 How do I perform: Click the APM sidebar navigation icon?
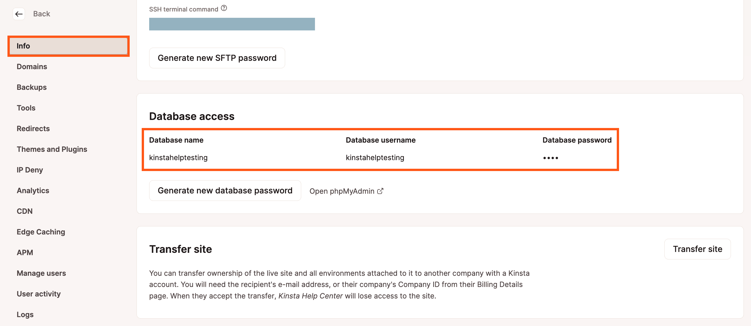(24, 252)
